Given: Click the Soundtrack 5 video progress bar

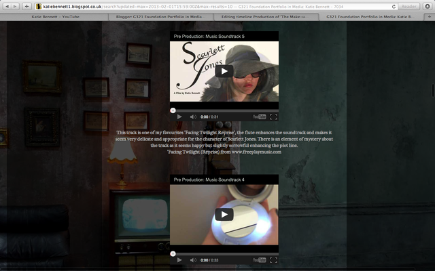Looking at the screenshot, I should [x=224, y=110].
